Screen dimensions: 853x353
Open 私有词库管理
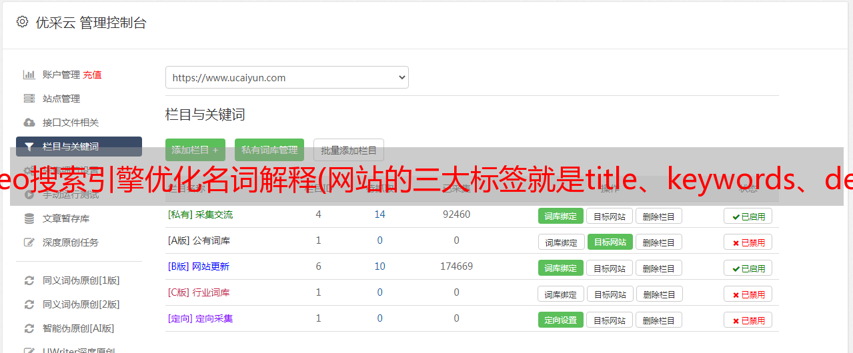pos(269,150)
